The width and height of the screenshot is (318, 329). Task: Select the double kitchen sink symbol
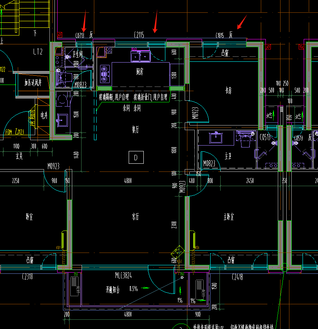click(x=141, y=57)
